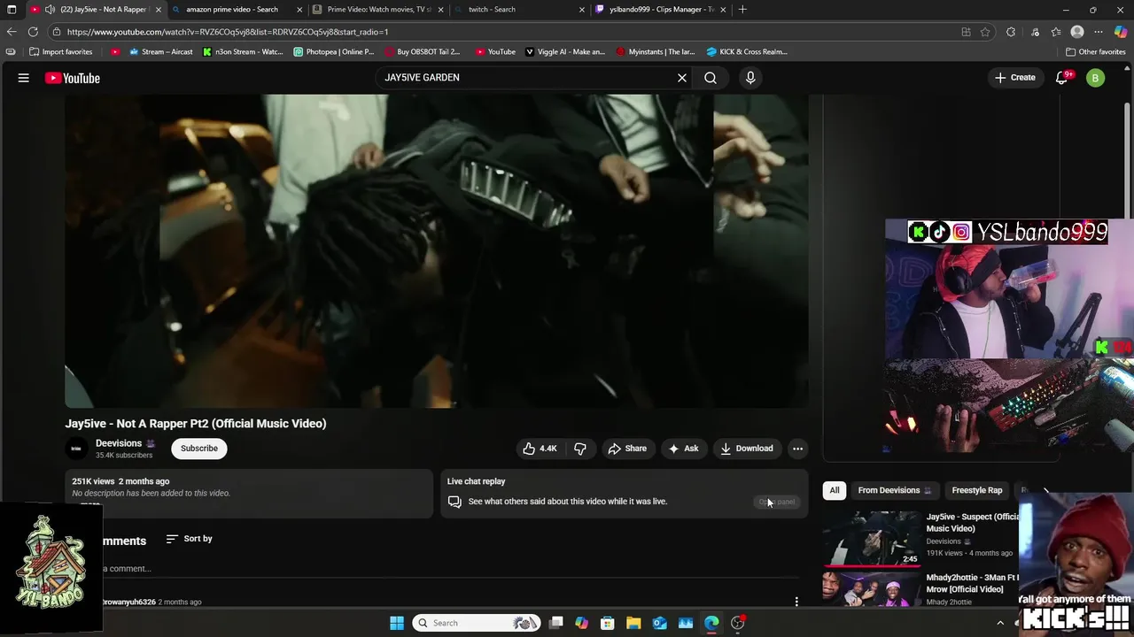The height and width of the screenshot is (637, 1134).
Task: Download the video
Action: tap(746, 449)
